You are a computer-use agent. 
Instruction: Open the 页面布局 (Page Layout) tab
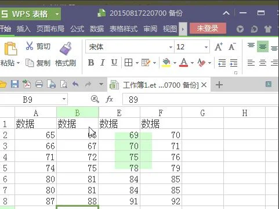50,29
